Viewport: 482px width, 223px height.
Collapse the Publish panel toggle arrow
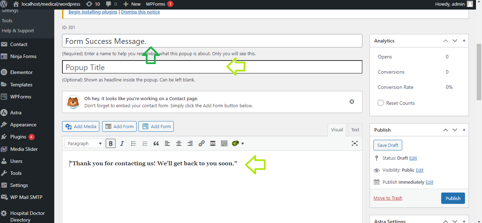point(464,130)
